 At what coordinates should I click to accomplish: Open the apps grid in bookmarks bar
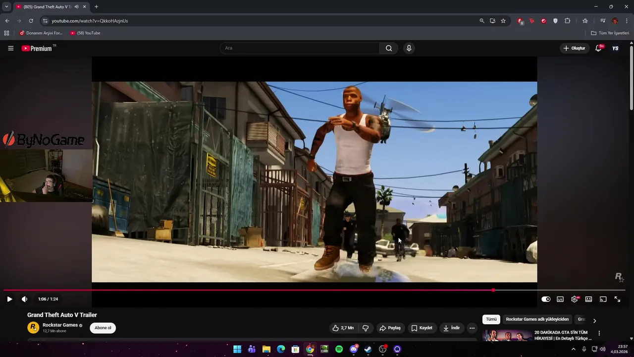6,33
